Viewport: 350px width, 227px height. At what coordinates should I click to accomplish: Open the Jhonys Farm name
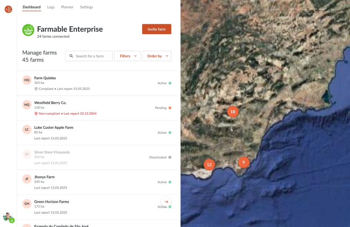click(x=44, y=177)
